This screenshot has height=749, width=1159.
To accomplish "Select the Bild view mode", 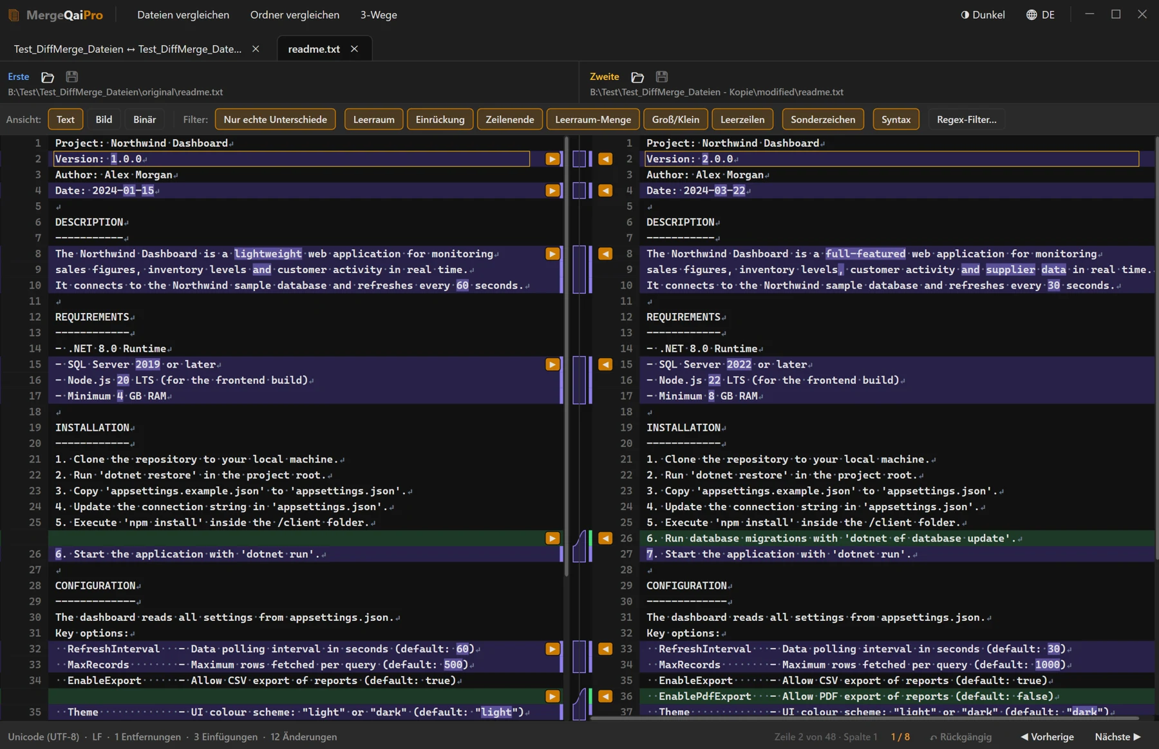I will (104, 119).
